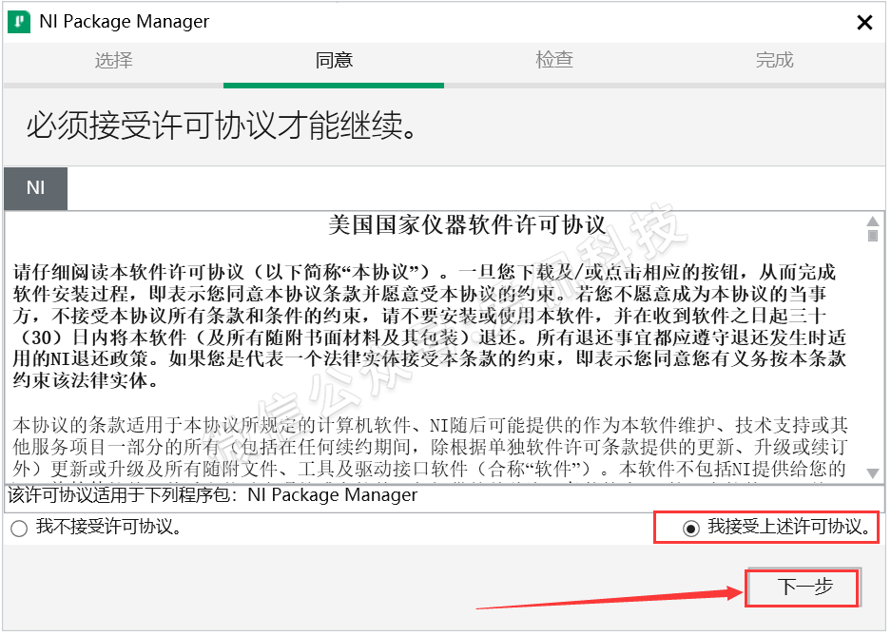Switch to the 选择 step tab
Screen dimensions: 891x636
[x=113, y=60]
